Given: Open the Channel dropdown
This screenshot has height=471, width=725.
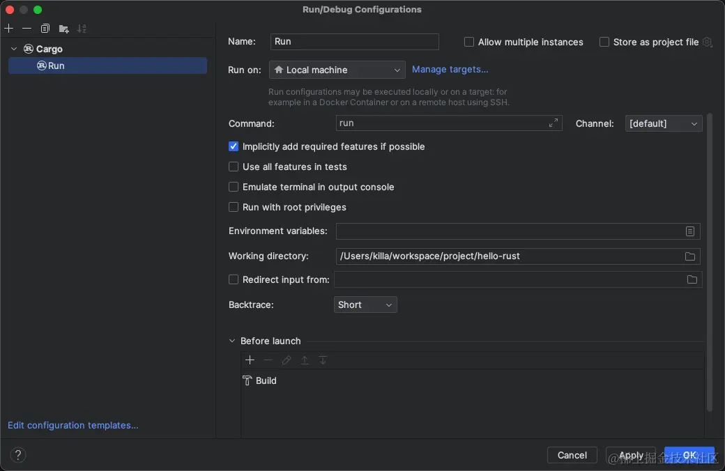Looking at the screenshot, I should tap(664, 123).
